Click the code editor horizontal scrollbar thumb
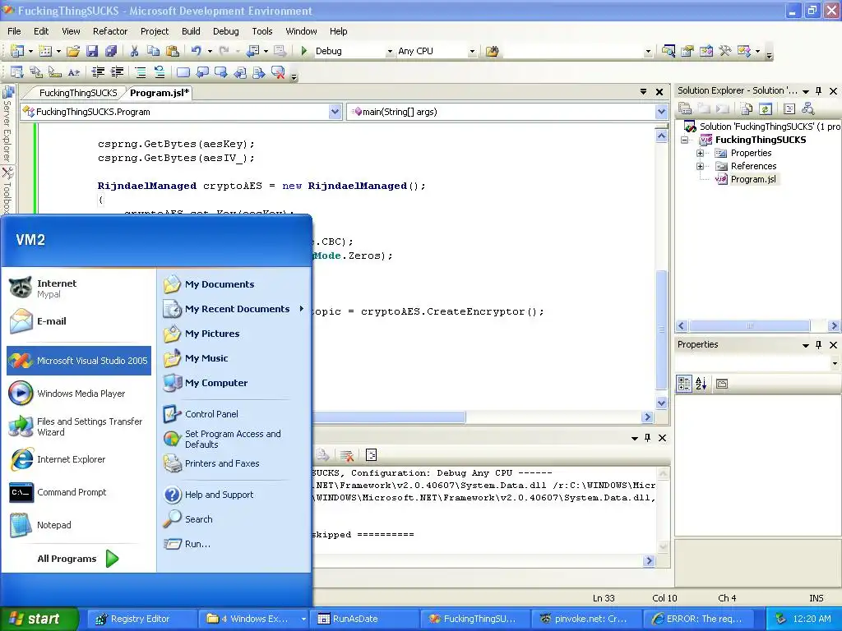This screenshot has height=631, width=842. (x=389, y=417)
